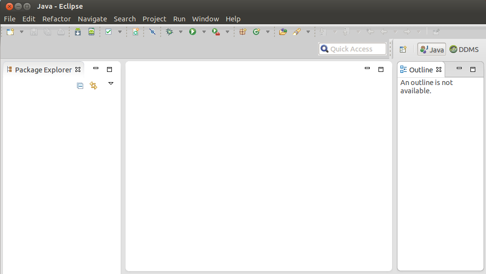Open the Package Explorer view menu triangle
The image size is (486, 274).
110,83
